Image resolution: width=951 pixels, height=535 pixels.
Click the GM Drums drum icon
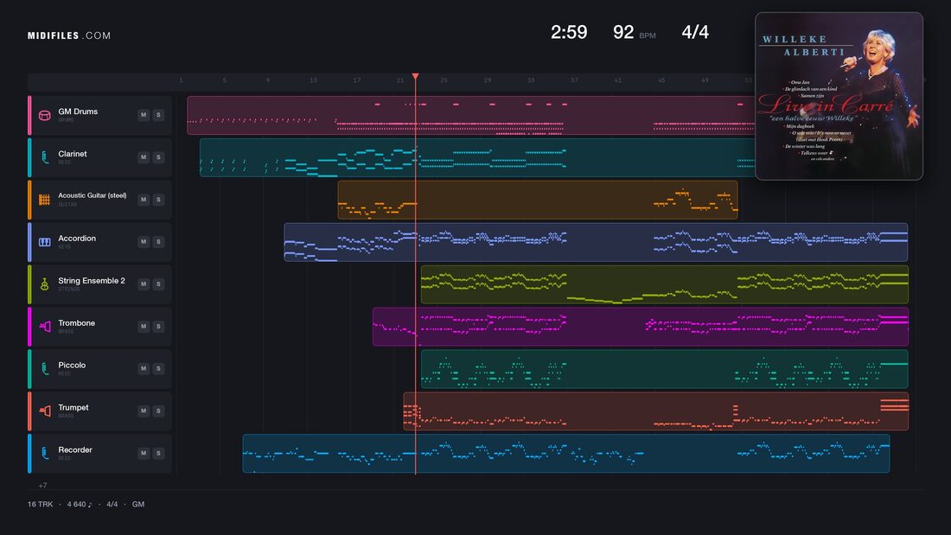[44, 115]
